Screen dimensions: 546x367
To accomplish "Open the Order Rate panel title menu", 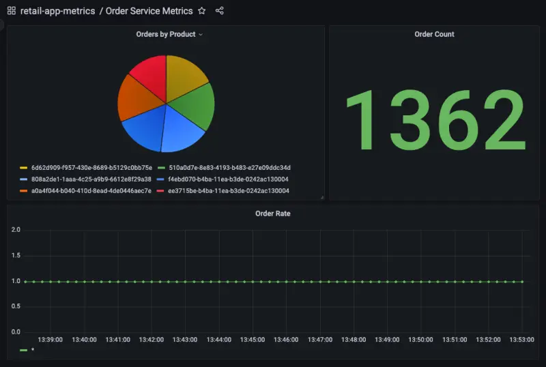I will tap(272, 214).
